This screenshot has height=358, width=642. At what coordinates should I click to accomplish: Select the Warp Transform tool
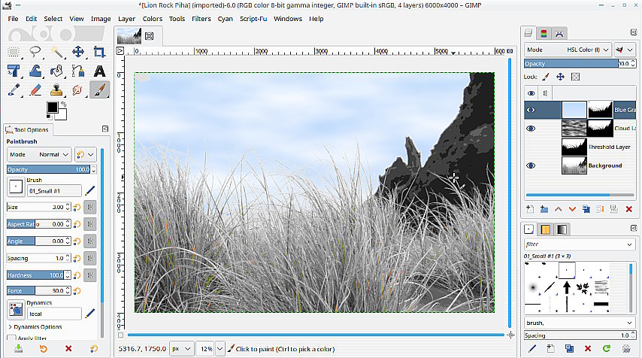click(35, 71)
